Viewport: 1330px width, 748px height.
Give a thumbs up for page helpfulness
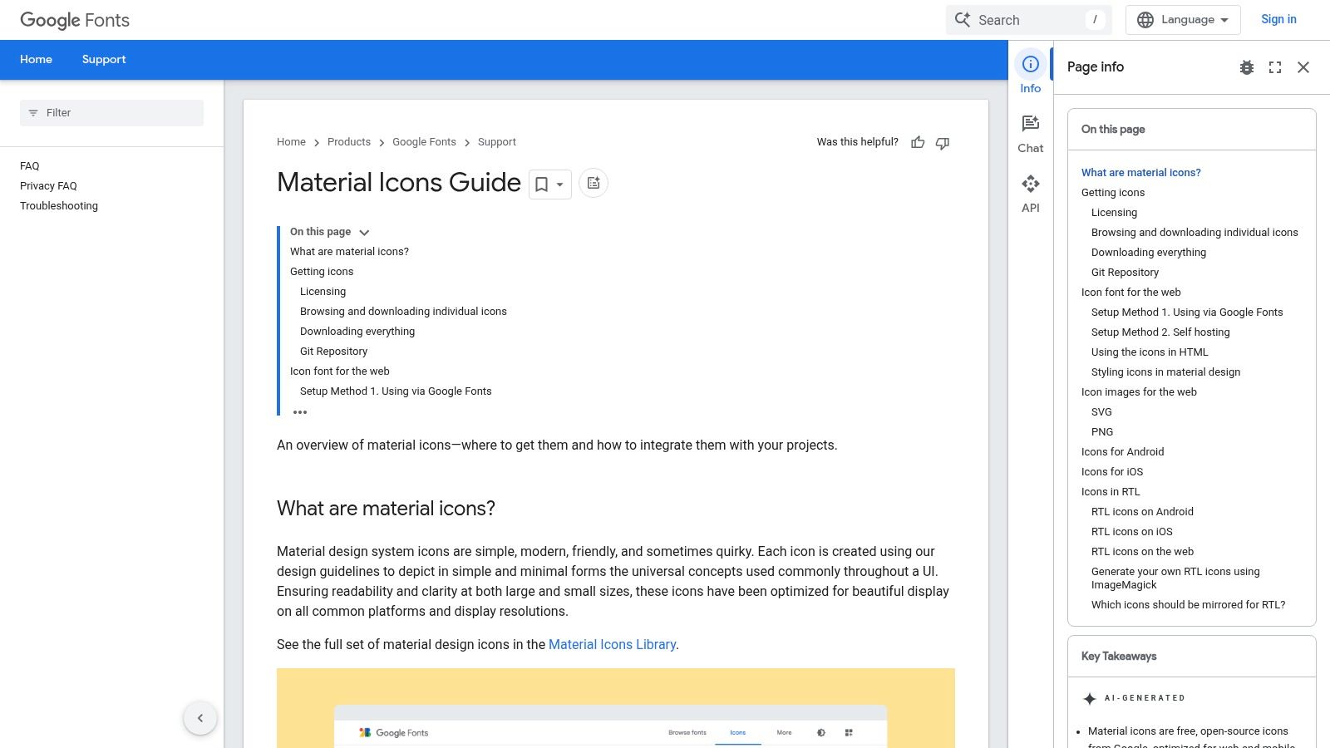[918, 142]
